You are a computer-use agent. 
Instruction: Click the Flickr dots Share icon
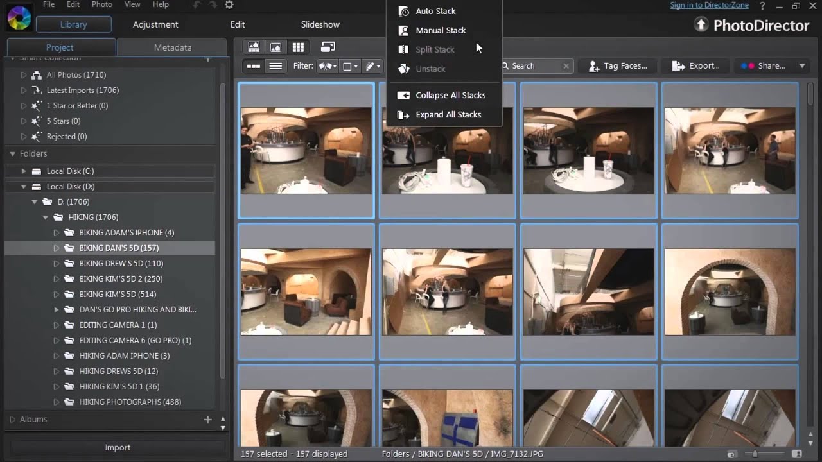tap(748, 66)
